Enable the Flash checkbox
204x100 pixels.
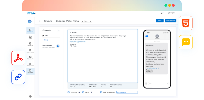[83, 92]
